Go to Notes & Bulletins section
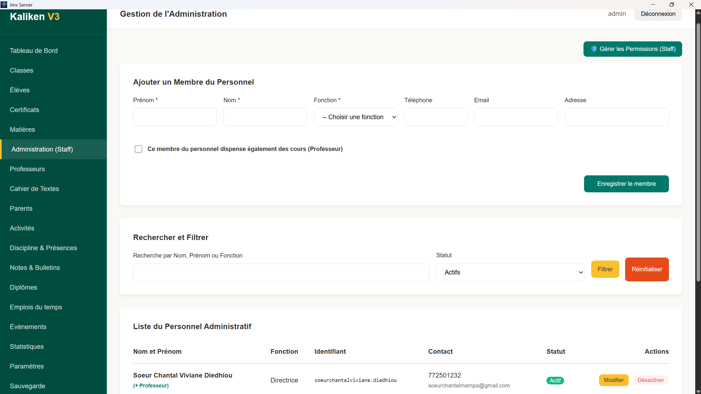 (x=35, y=268)
